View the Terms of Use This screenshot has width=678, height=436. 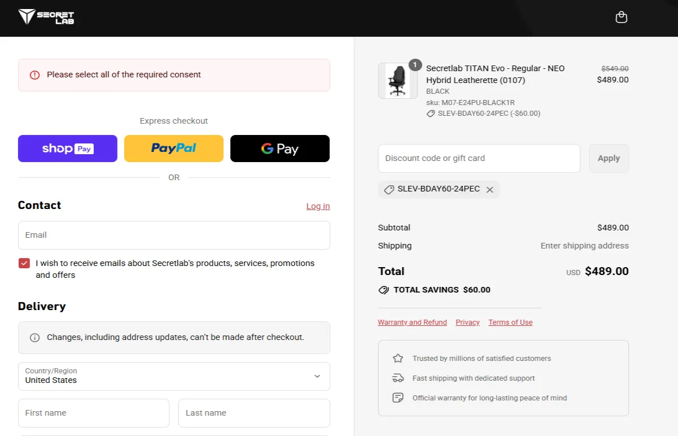[510, 322]
